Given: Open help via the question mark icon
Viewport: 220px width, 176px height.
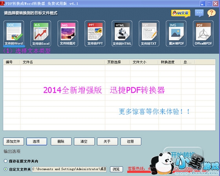Looking at the screenshot, I should [x=212, y=13].
